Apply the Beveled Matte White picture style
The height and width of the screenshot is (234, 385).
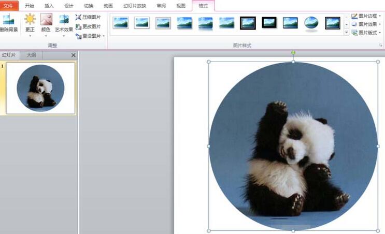pos(142,23)
